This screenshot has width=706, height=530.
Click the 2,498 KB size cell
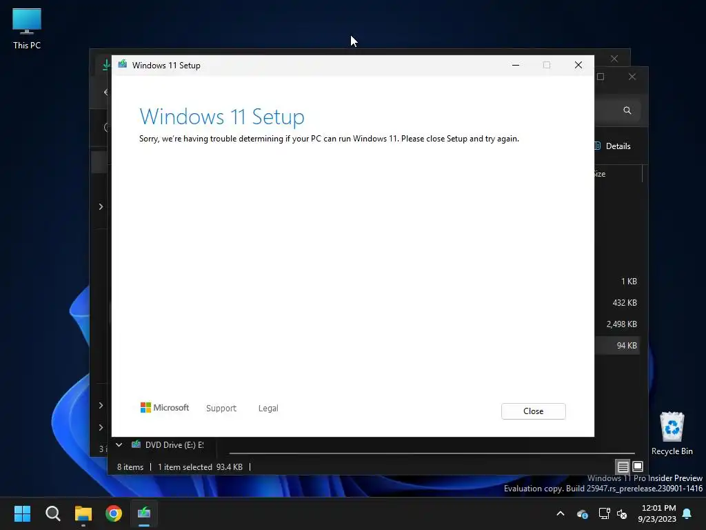621,324
